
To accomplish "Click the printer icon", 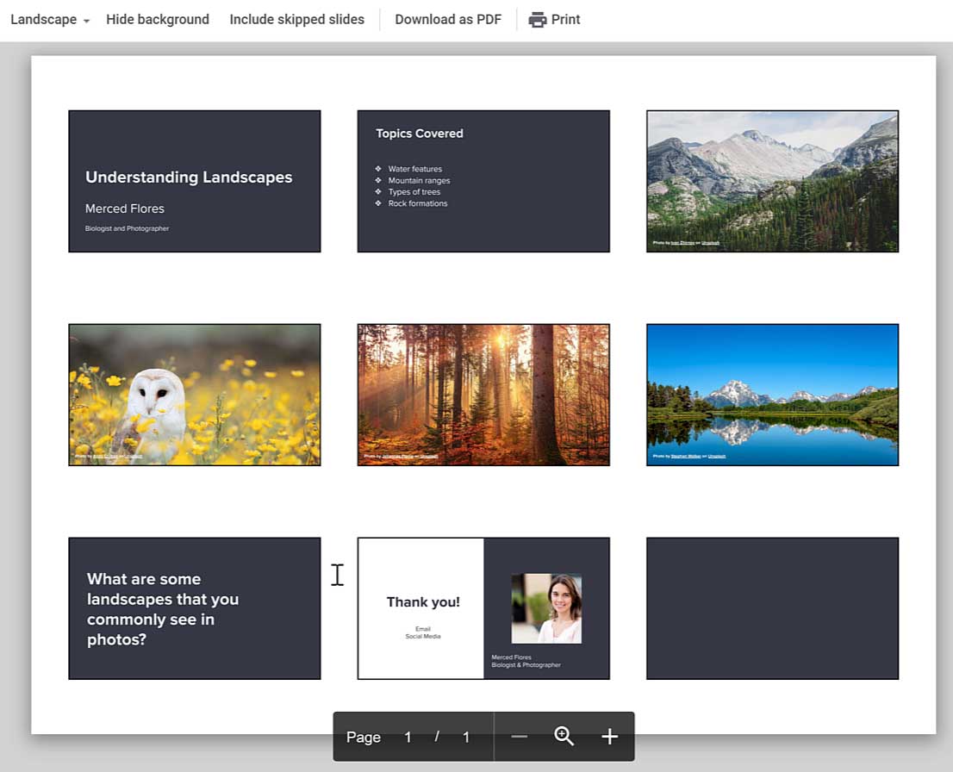I will point(538,20).
